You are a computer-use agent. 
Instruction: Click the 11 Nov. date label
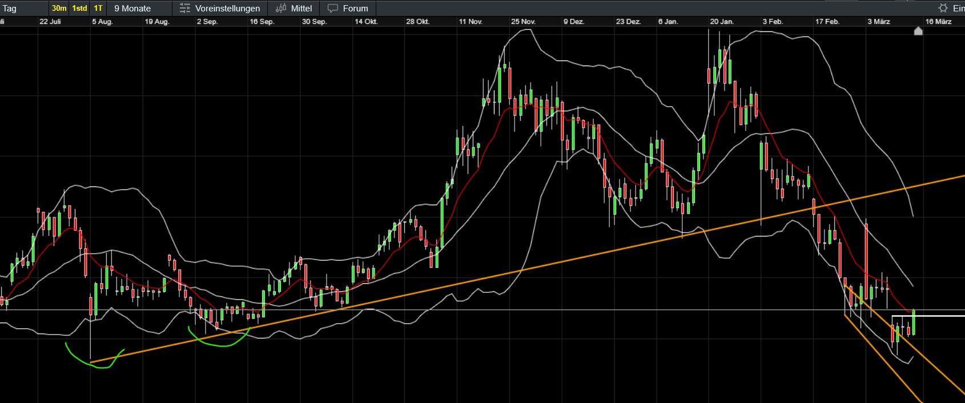(x=471, y=22)
